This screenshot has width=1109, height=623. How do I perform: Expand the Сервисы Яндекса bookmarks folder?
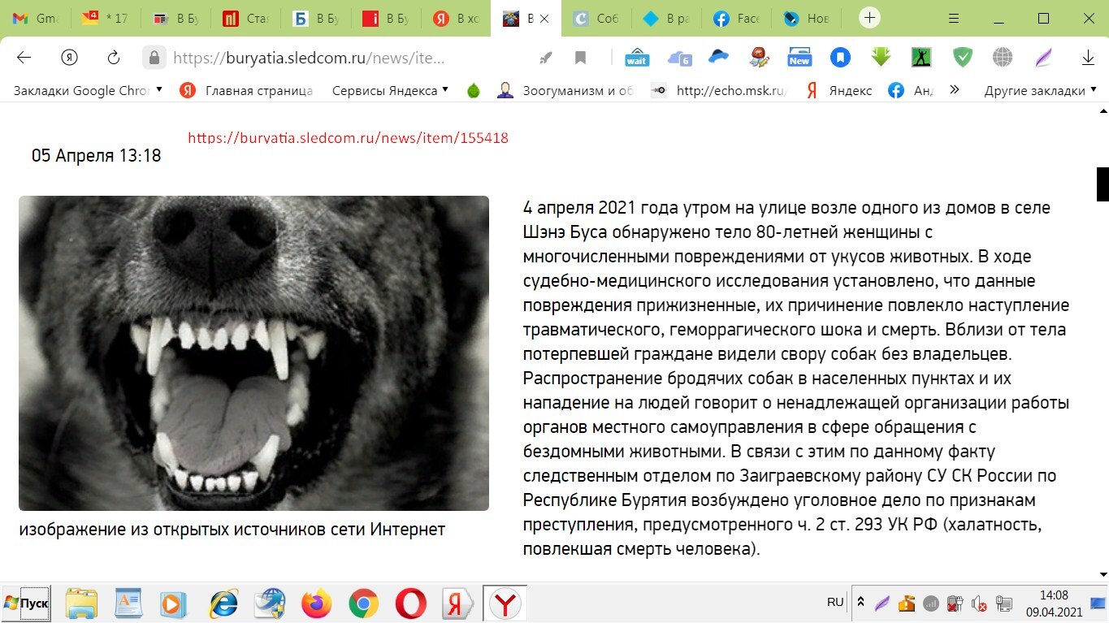click(x=390, y=91)
